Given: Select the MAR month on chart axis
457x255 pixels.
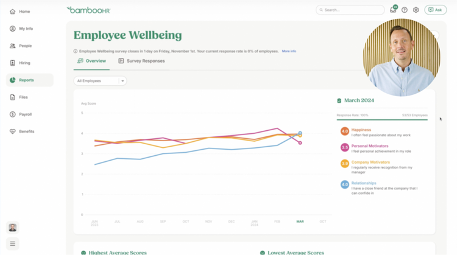Looking at the screenshot, I should coord(300,222).
